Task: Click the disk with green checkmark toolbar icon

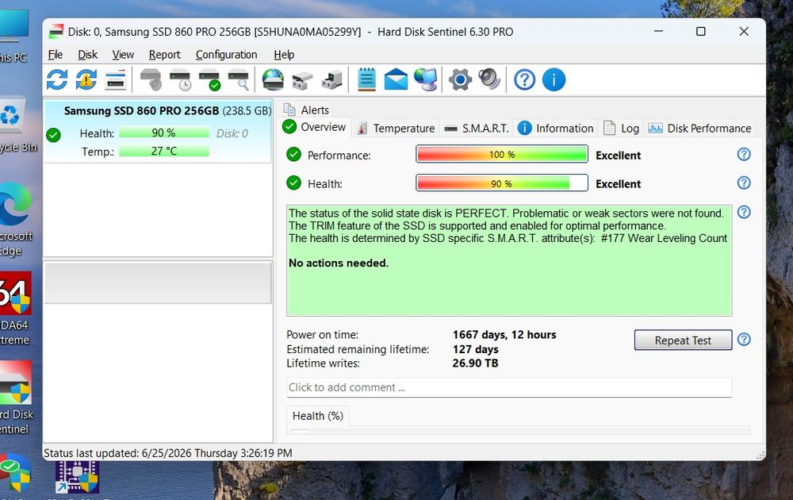Action: [209, 79]
